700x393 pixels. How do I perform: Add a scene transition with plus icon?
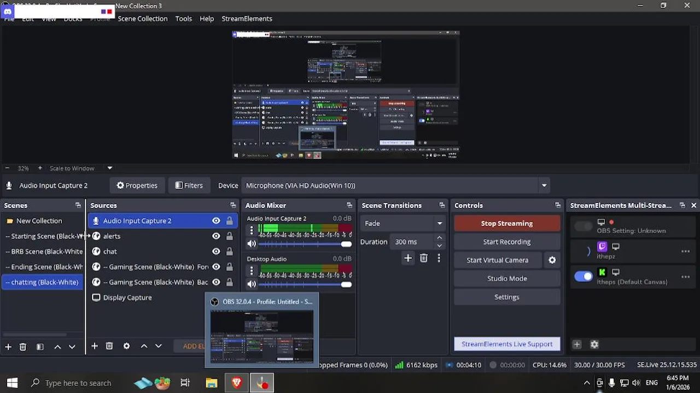408,258
